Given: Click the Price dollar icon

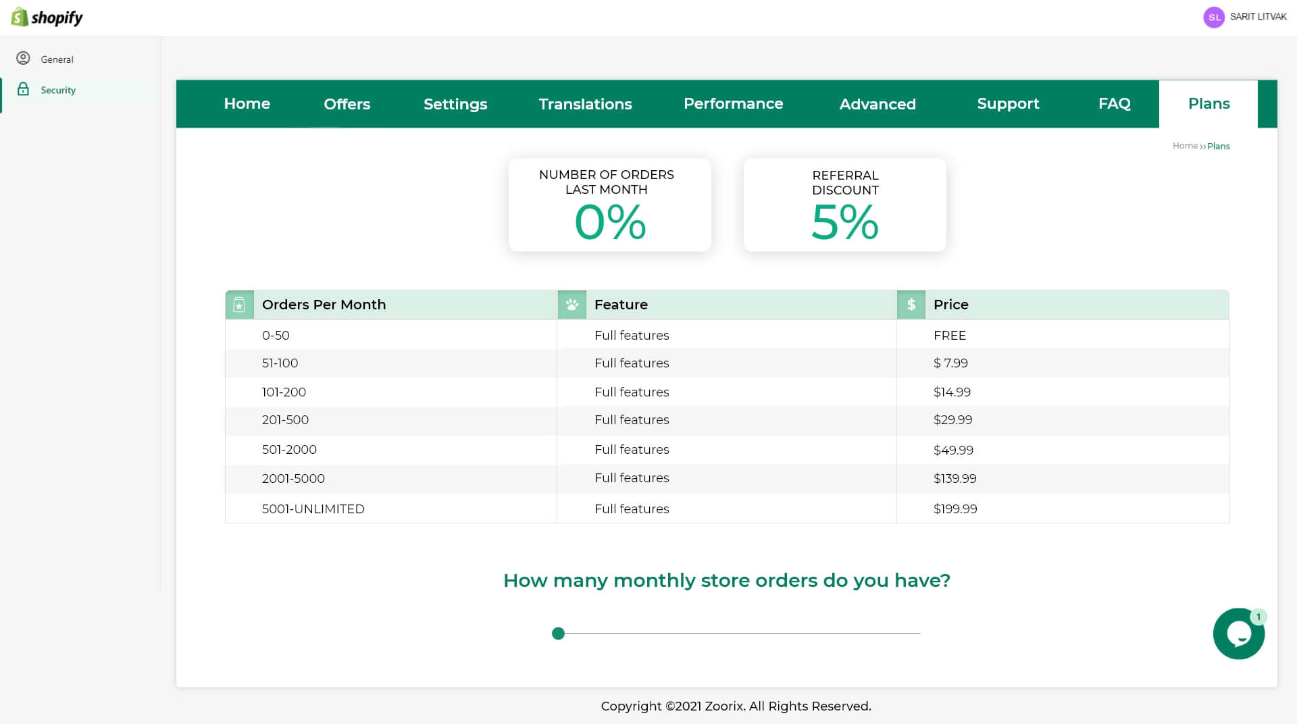Looking at the screenshot, I should pyautogui.click(x=911, y=305).
